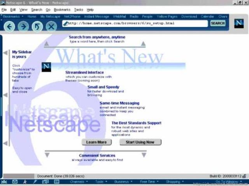Open the Shopping dropdown in the taskbar

(175, 182)
